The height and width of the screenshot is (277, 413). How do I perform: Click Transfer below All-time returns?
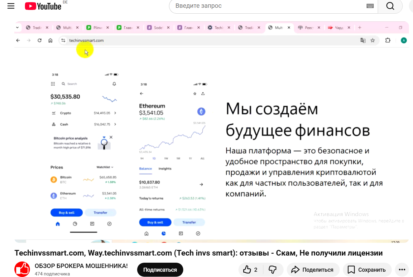pyautogui.click(x=189, y=222)
